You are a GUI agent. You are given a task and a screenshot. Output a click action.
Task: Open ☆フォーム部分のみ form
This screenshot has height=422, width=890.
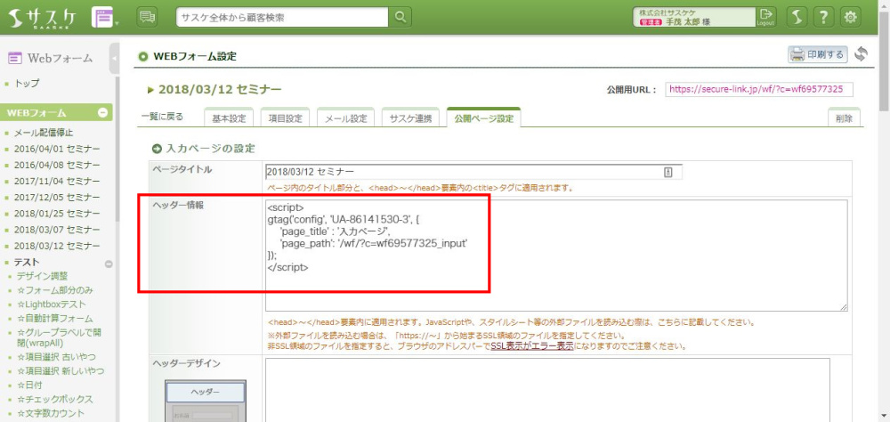tap(54, 289)
